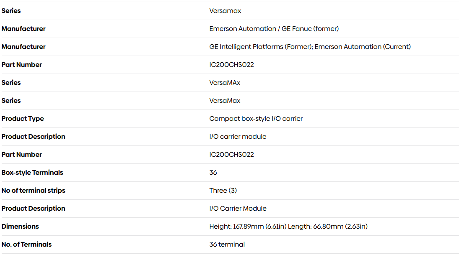This screenshot has width=459, height=255.
Task: Click the Box-style Terminals value 36
Action: coord(213,172)
